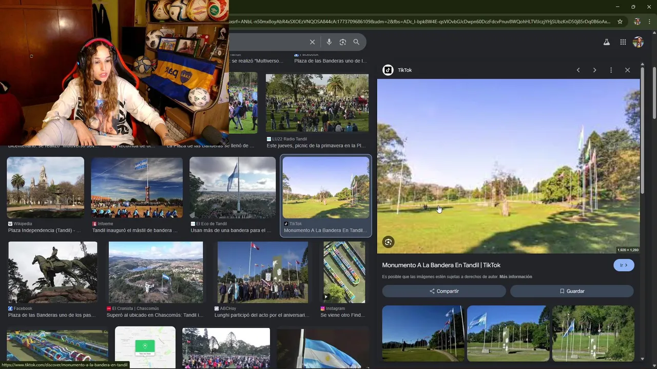The height and width of the screenshot is (369, 657).
Task: Go to next image in preview panel
Action: tap(594, 70)
